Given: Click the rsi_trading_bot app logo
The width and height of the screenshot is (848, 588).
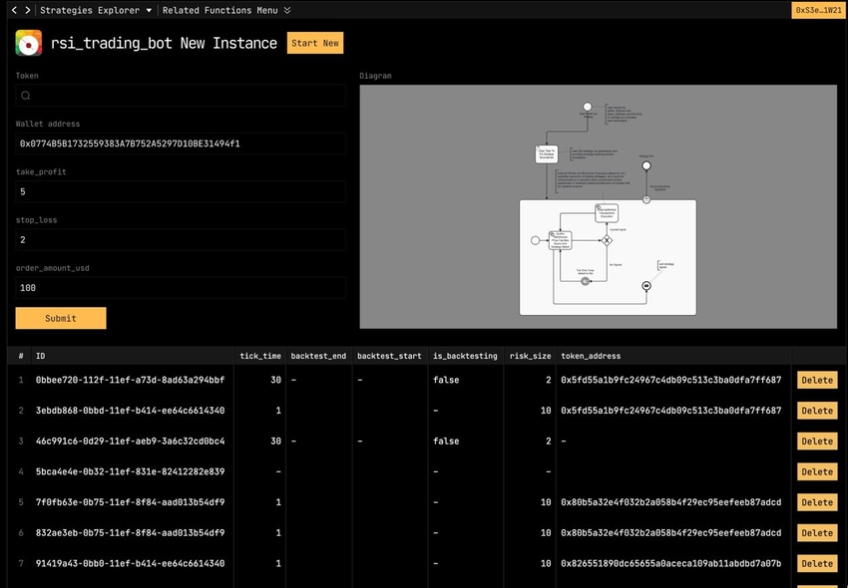Looking at the screenshot, I should click(29, 43).
